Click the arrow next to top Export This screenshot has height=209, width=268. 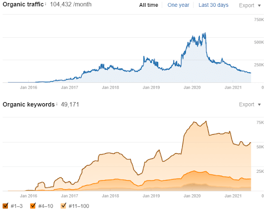click(259, 6)
